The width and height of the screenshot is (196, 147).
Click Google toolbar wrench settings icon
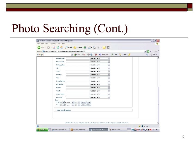(147, 55)
